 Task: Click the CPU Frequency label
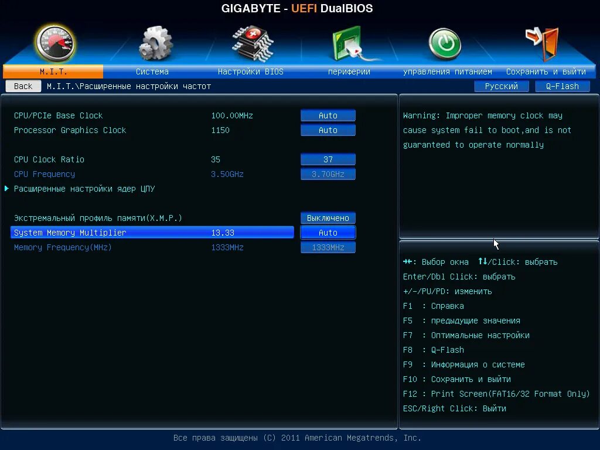point(45,174)
